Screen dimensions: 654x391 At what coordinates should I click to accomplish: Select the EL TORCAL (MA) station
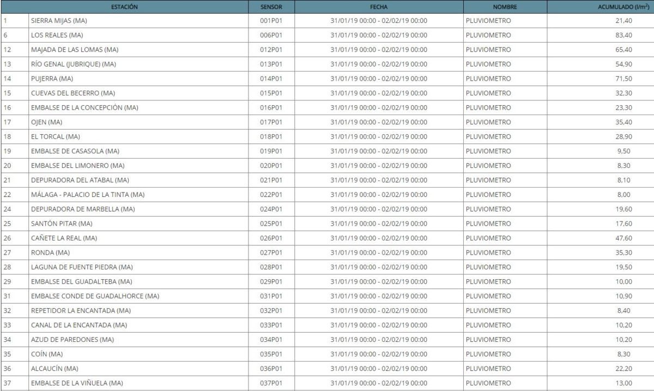point(55,136)
